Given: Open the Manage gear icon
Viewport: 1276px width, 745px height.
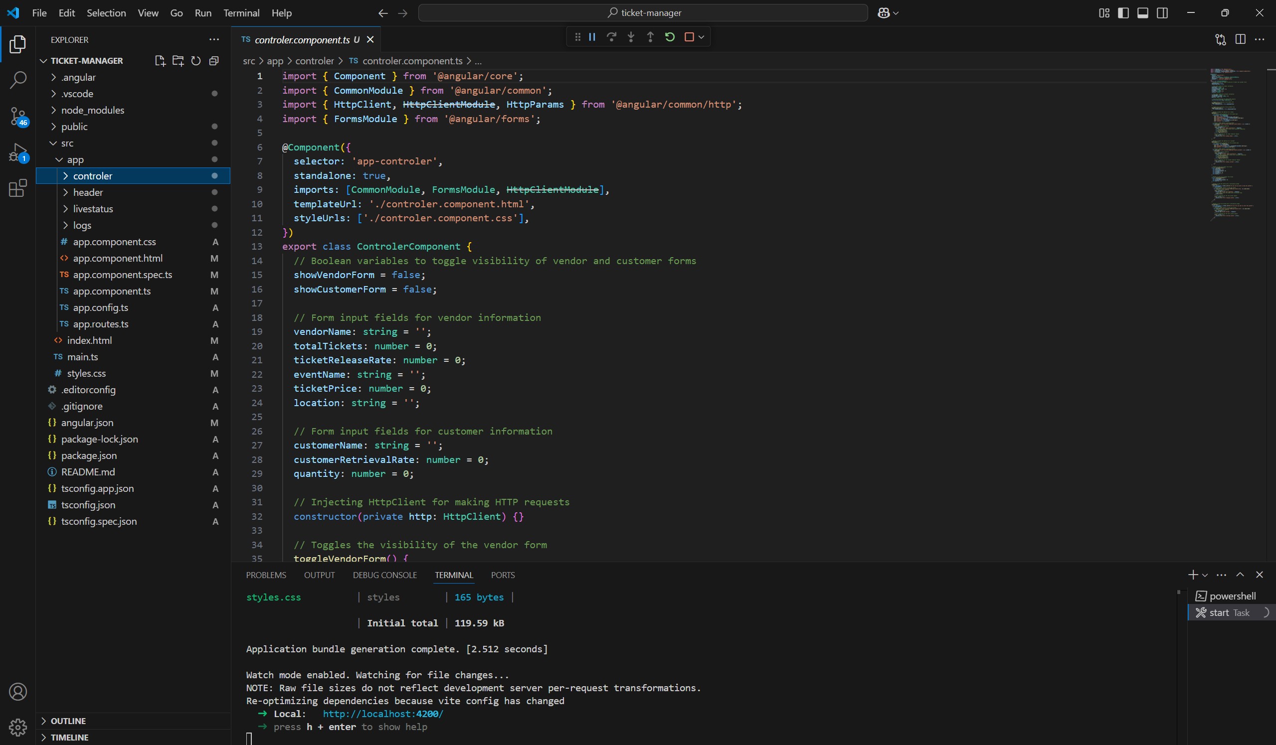Looking at the screenshot, I should pyautogui.click(x=18, y=727).
